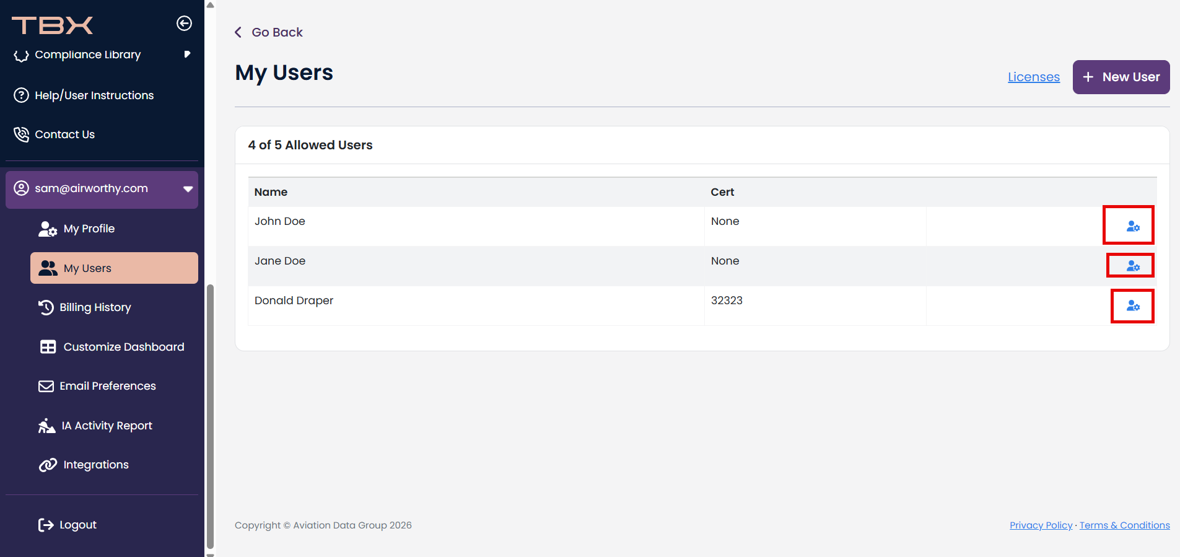Collapse sidebar with the arrow circle icon
The width and height of the screenshot is (1180, 557).
184,24
